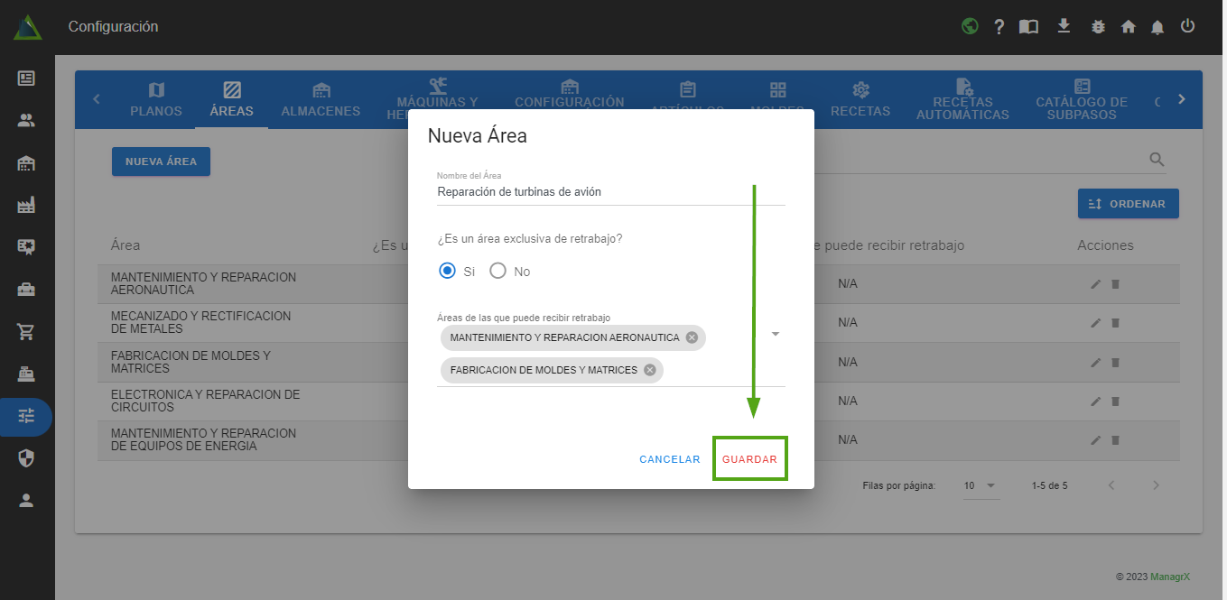Click the notifications bell icon
1227x600 pixels.
click(1157, 27)
